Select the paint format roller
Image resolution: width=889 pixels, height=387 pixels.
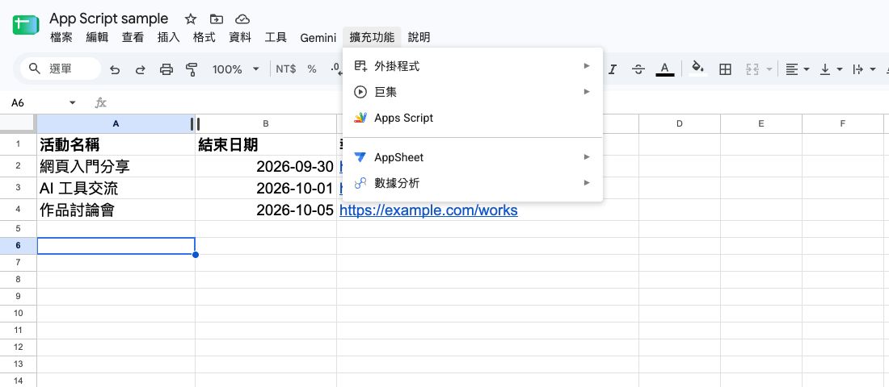pos(192,69)
